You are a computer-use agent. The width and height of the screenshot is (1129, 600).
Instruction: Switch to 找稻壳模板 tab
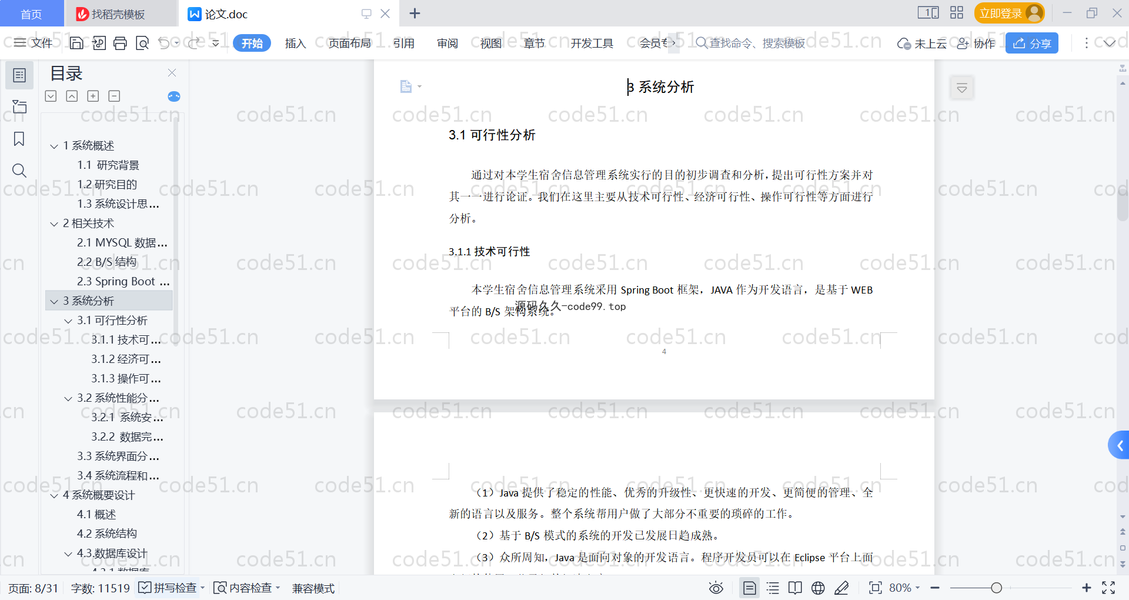coord(120,14)
